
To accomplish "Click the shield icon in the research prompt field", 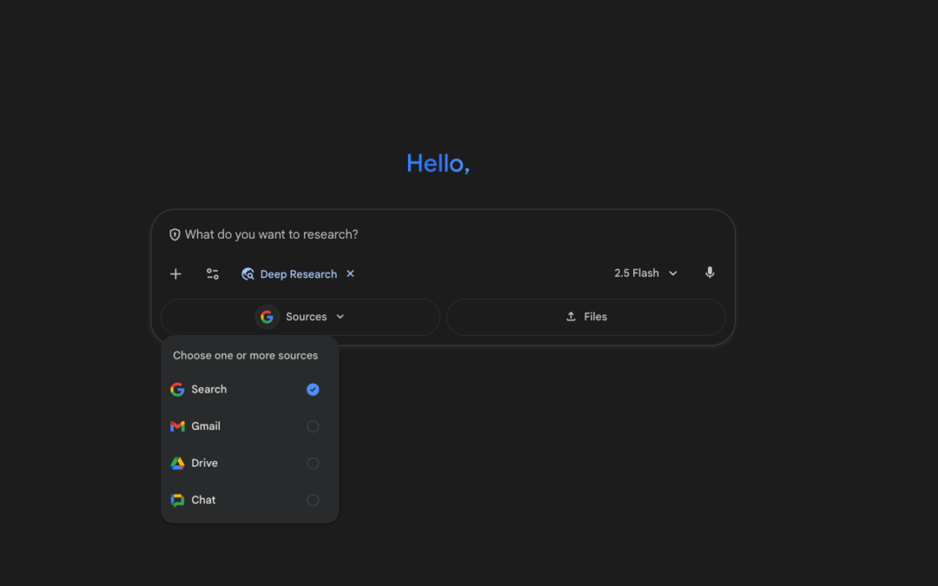I will (175, 234).
